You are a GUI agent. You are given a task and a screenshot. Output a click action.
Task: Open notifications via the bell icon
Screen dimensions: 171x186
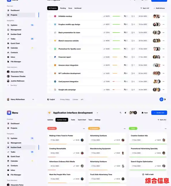coord(125,113)
